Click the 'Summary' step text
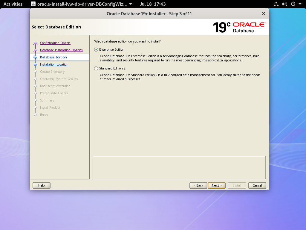 [x=47, y=101]
